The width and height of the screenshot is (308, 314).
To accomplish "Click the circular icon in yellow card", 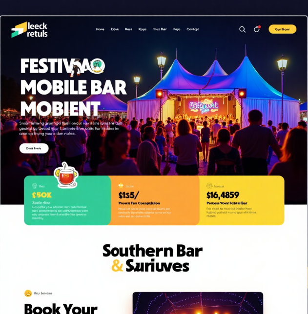I will [209, 186].
